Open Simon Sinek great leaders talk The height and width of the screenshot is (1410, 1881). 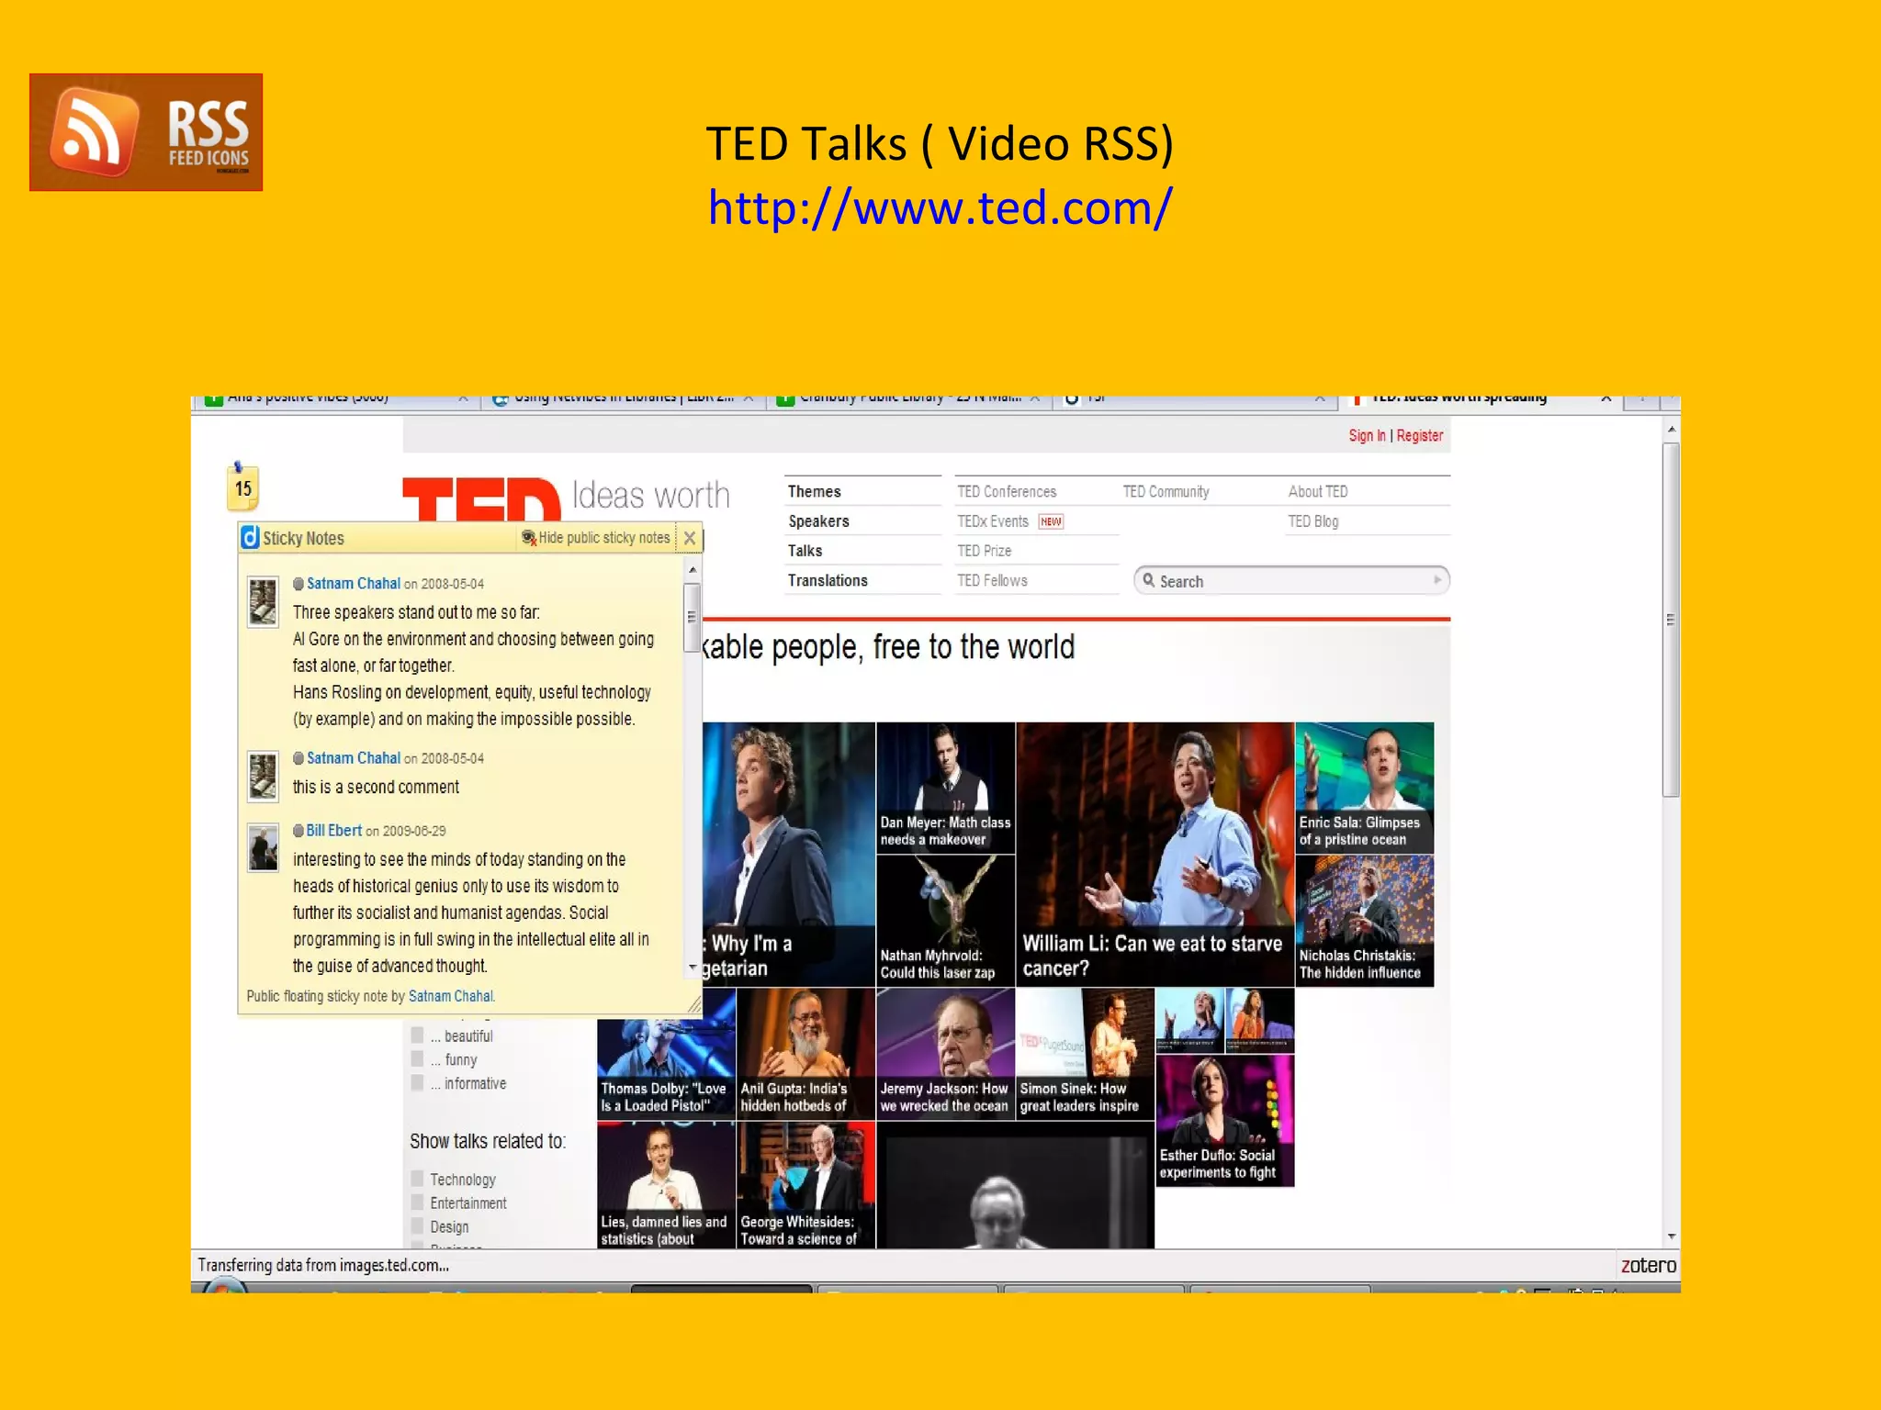(1085, 1054)
